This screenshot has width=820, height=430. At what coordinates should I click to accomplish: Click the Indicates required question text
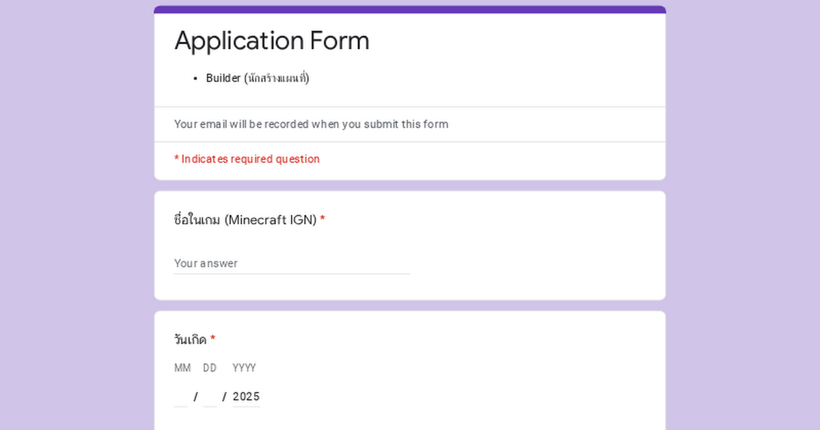pyautogui.click(x=247, y=159)
